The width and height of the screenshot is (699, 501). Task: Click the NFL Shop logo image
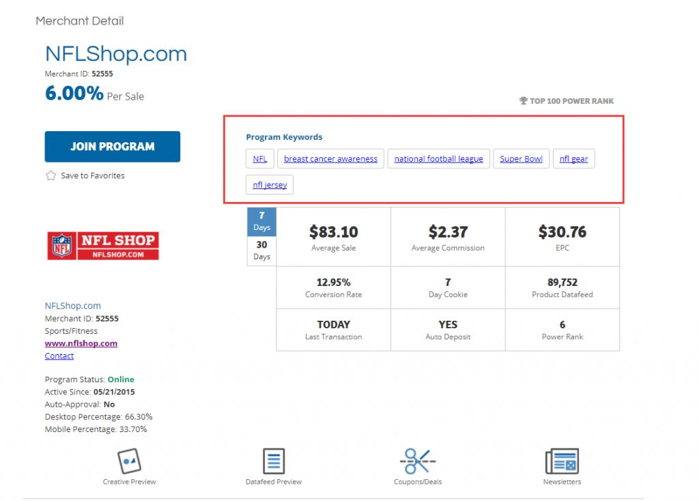point(103,246)
